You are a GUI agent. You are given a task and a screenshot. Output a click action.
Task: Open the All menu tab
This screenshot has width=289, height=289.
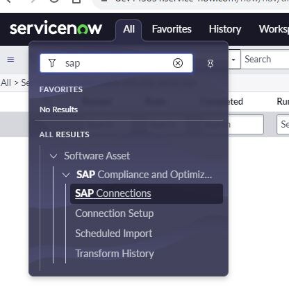pyautogui.click(x=129, y=29)
